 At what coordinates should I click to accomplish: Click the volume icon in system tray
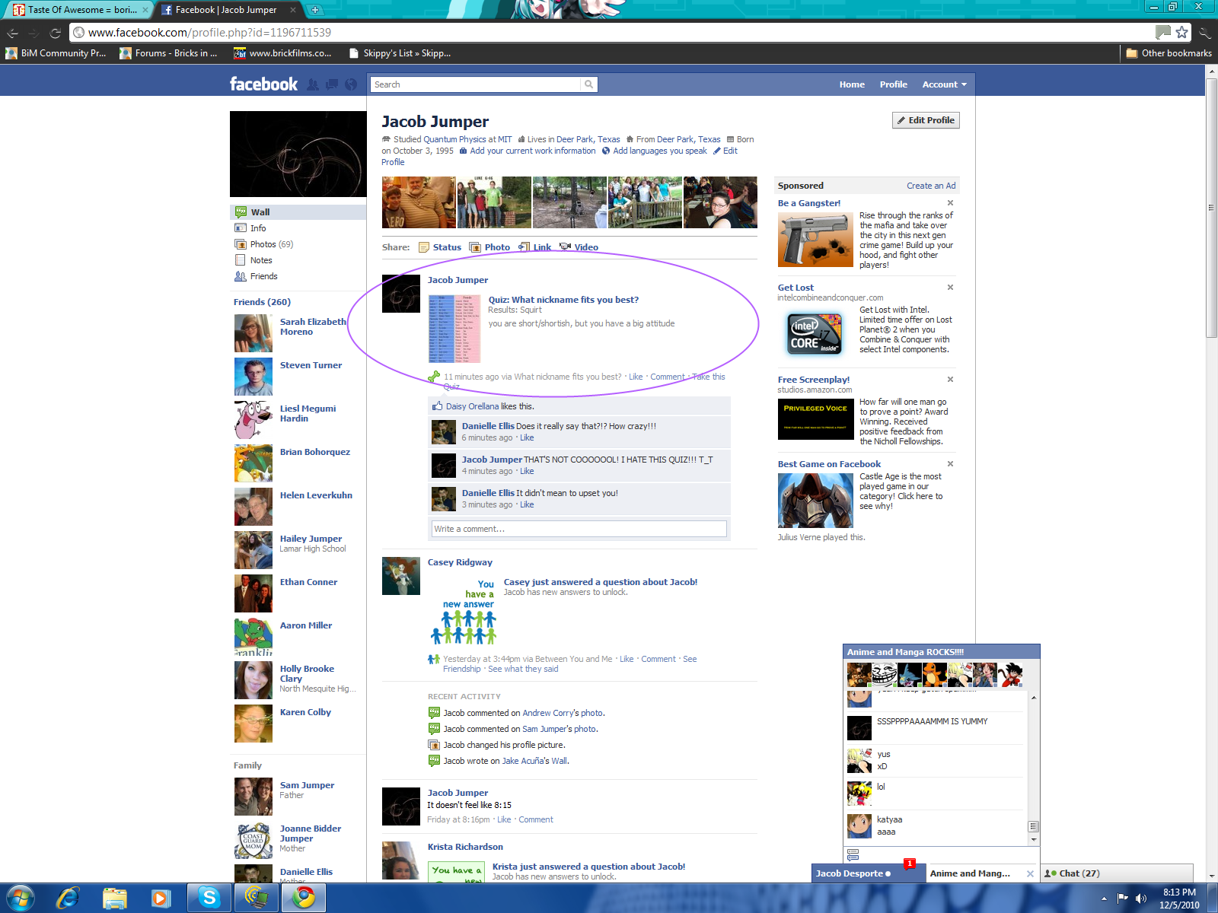pyautogui.click(x=1140, y=899)
